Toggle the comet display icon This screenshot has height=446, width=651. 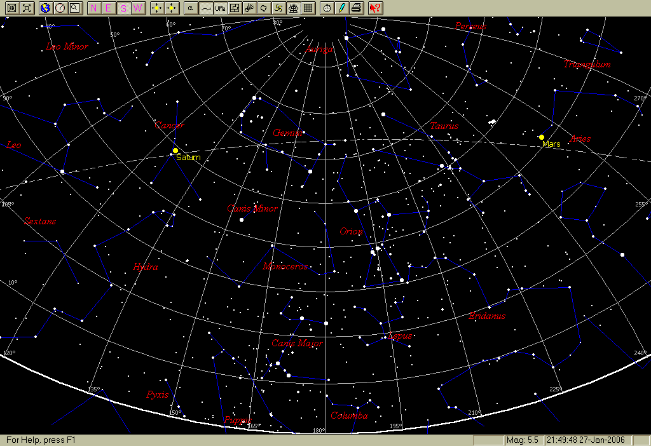point(249,8)
